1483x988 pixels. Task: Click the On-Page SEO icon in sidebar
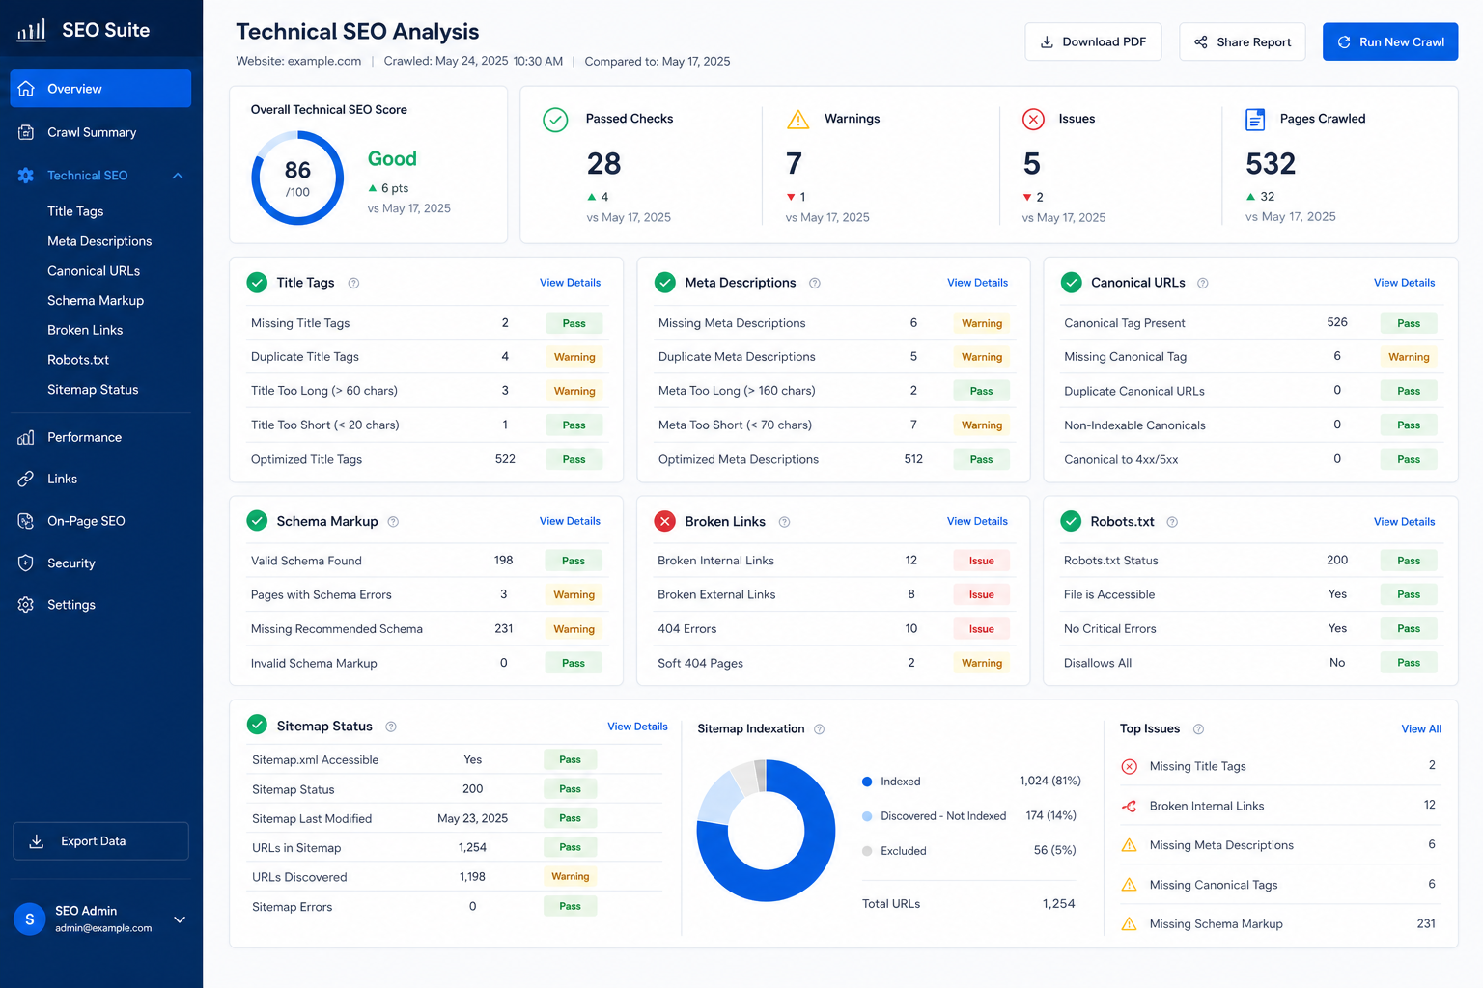point(26,521)
